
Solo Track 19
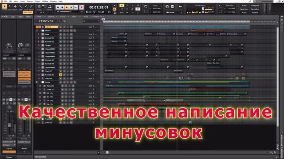64,79
